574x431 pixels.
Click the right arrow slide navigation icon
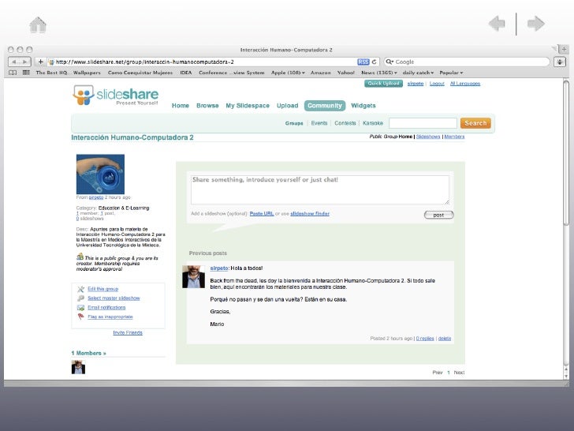[536, 24]
